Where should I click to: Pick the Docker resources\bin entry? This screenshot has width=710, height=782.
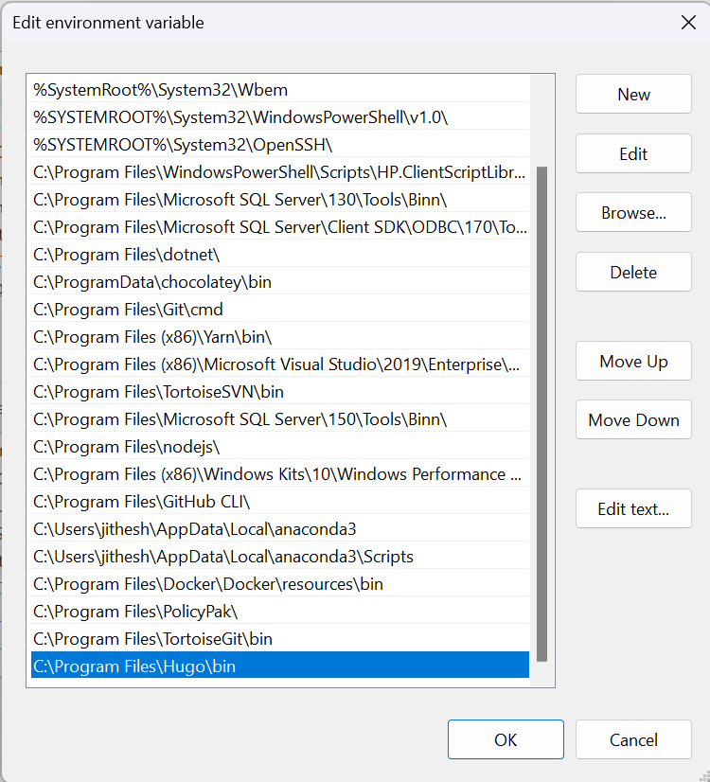pyautogui.click(x=208, y=584)
